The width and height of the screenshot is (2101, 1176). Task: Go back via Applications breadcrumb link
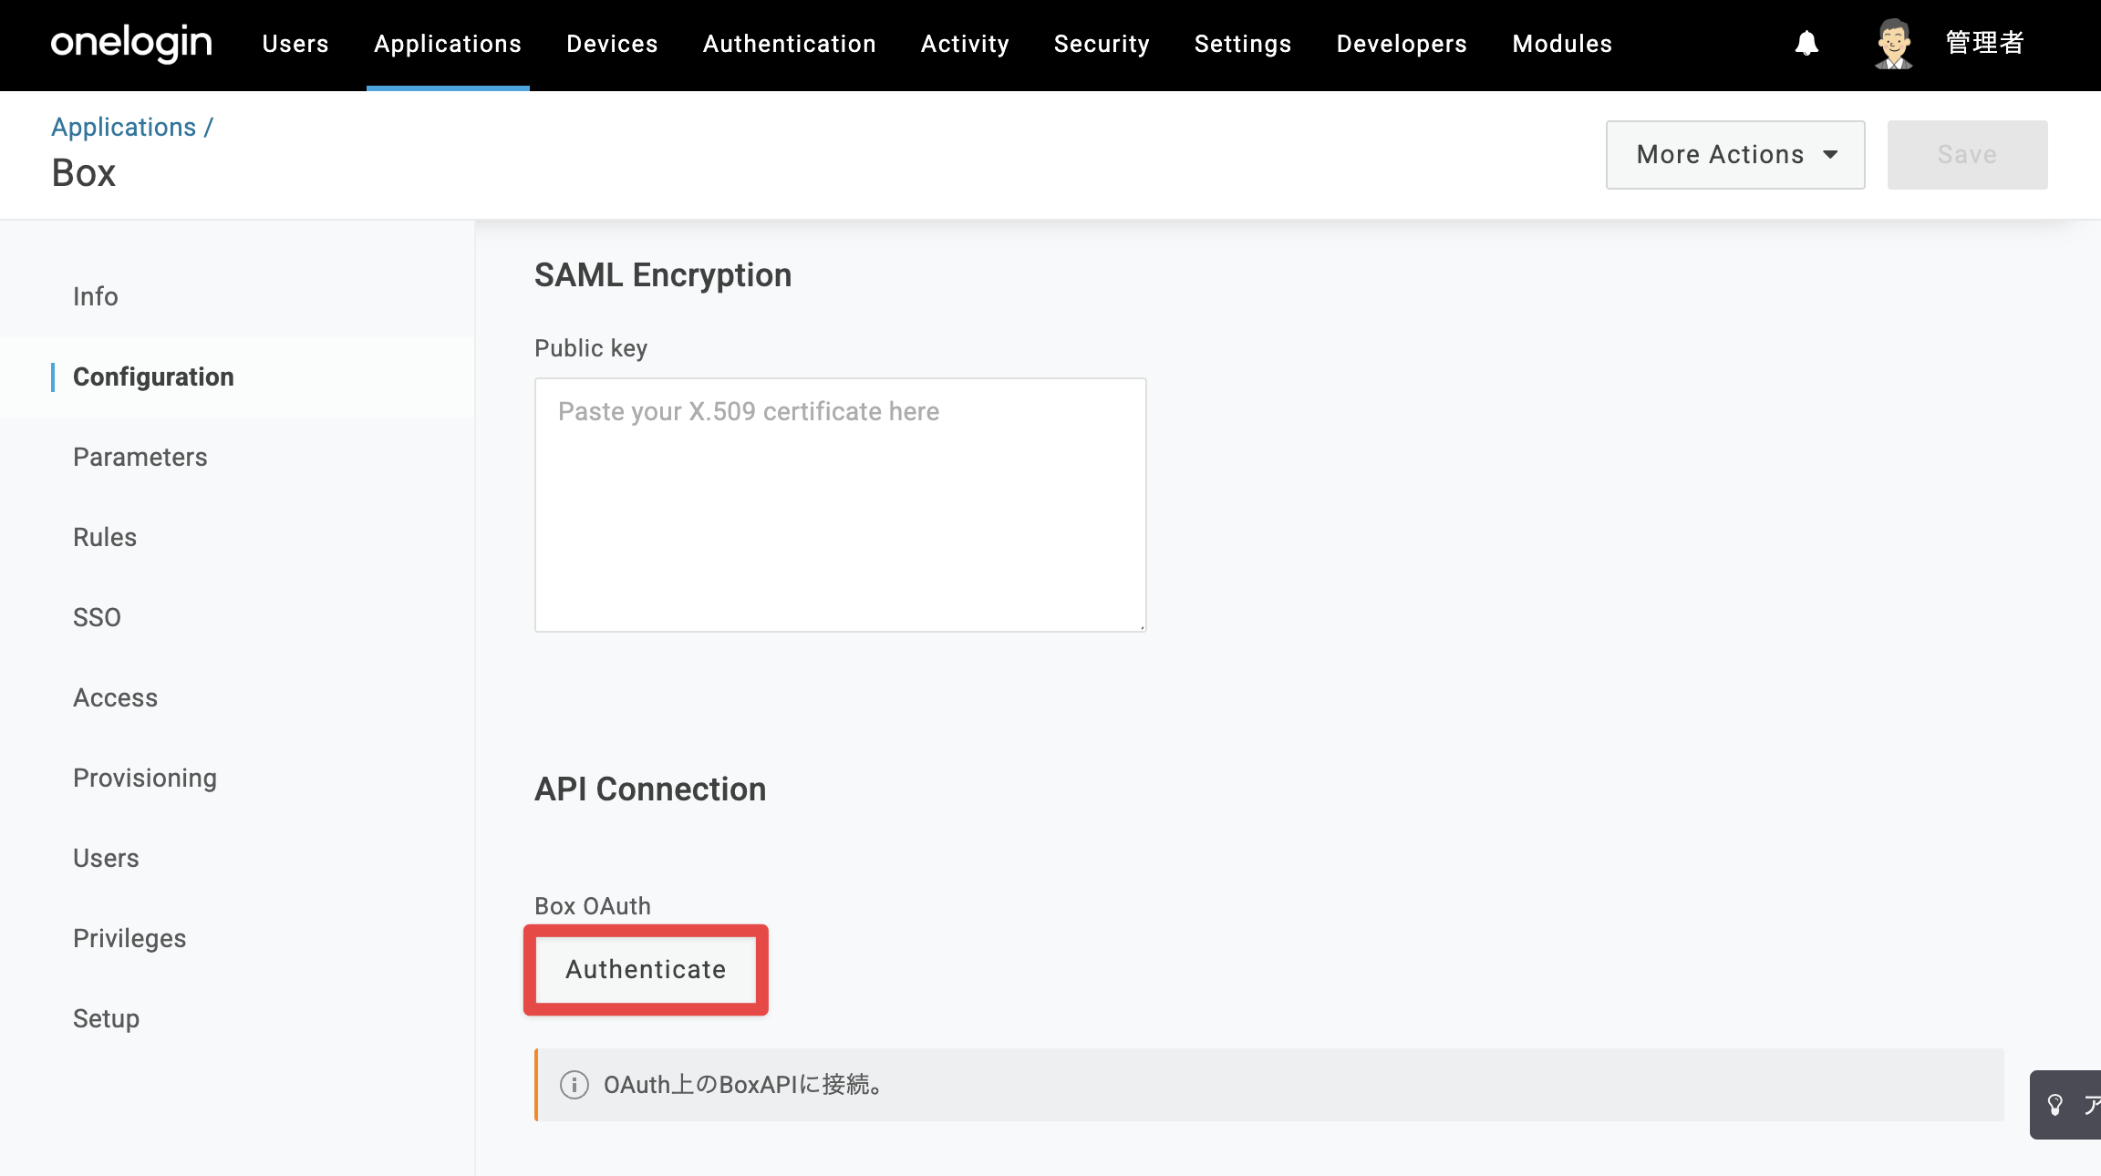124,127
